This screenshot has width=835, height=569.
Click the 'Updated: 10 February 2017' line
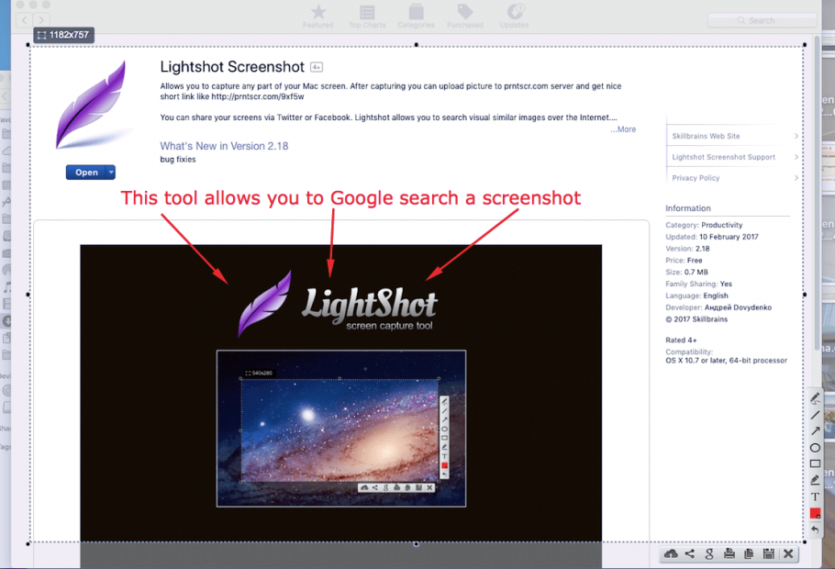pyautogui.click(x=711, y=237)
